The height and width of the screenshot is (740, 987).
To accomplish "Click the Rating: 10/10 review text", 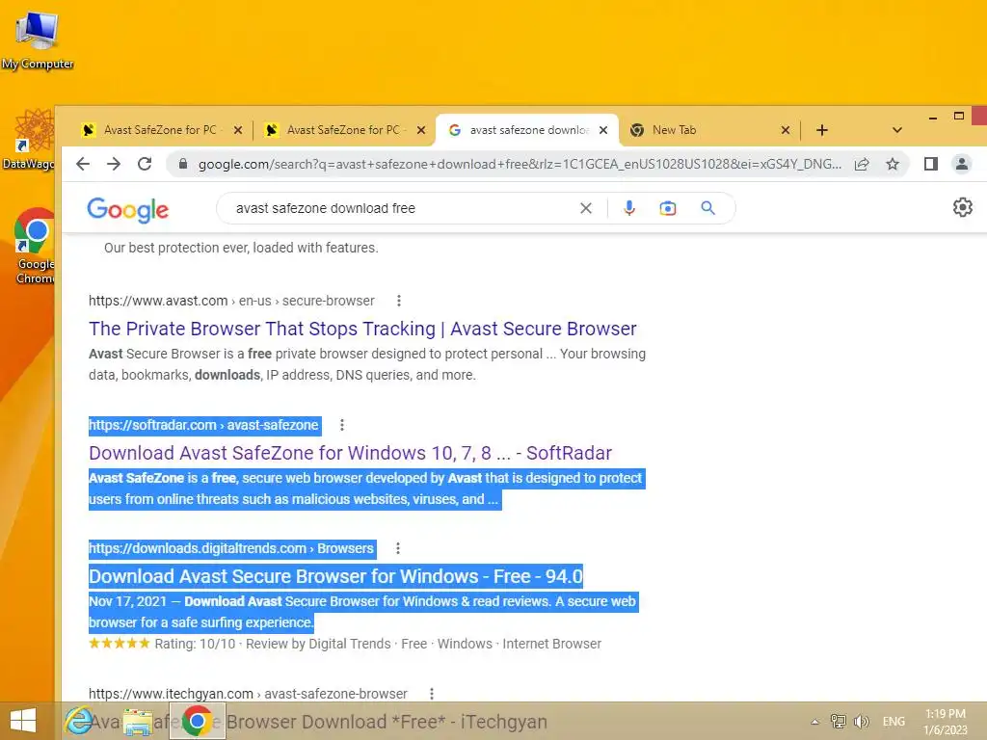I will (x=195, y=644).
